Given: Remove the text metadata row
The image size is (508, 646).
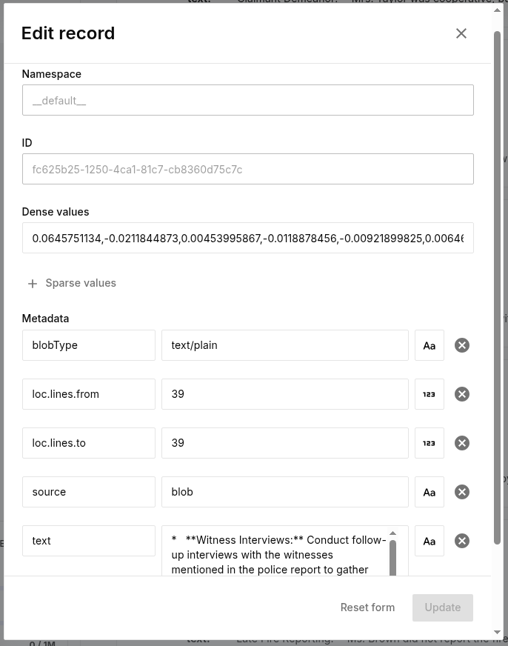Looking at the screenshot, I should pos(462,541).
